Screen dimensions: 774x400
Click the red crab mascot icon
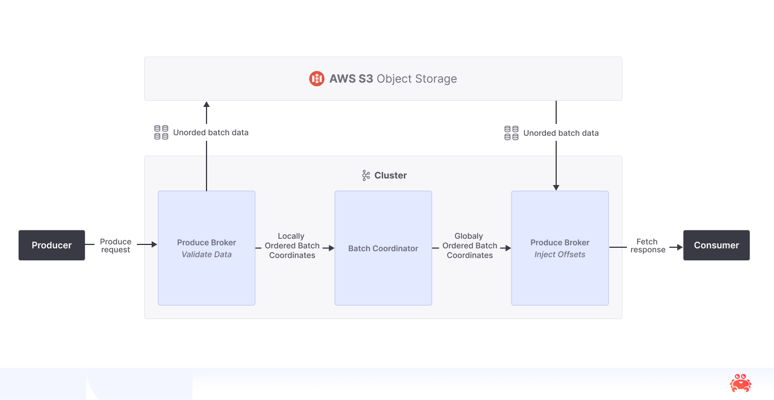[x=741, y=383]
